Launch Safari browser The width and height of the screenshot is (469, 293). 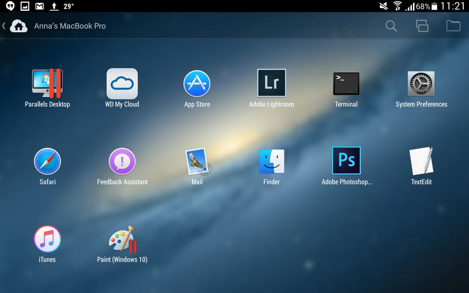click(x=47, y=162)
